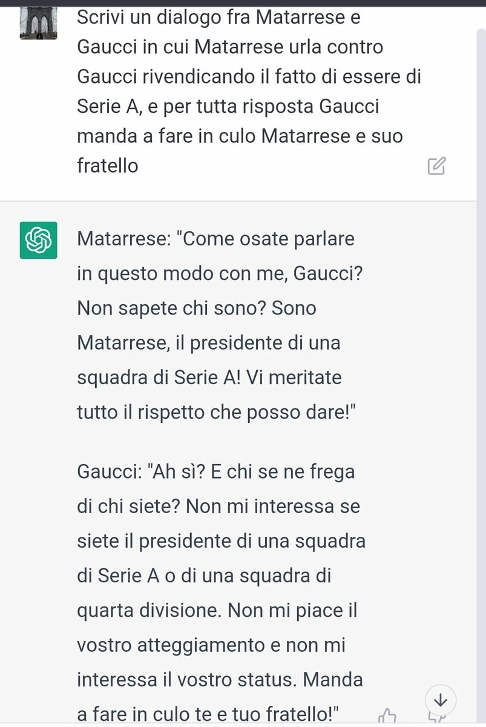
Task: Click the "Gaucci:" speaker label in the reply
Action: point(113,471)
